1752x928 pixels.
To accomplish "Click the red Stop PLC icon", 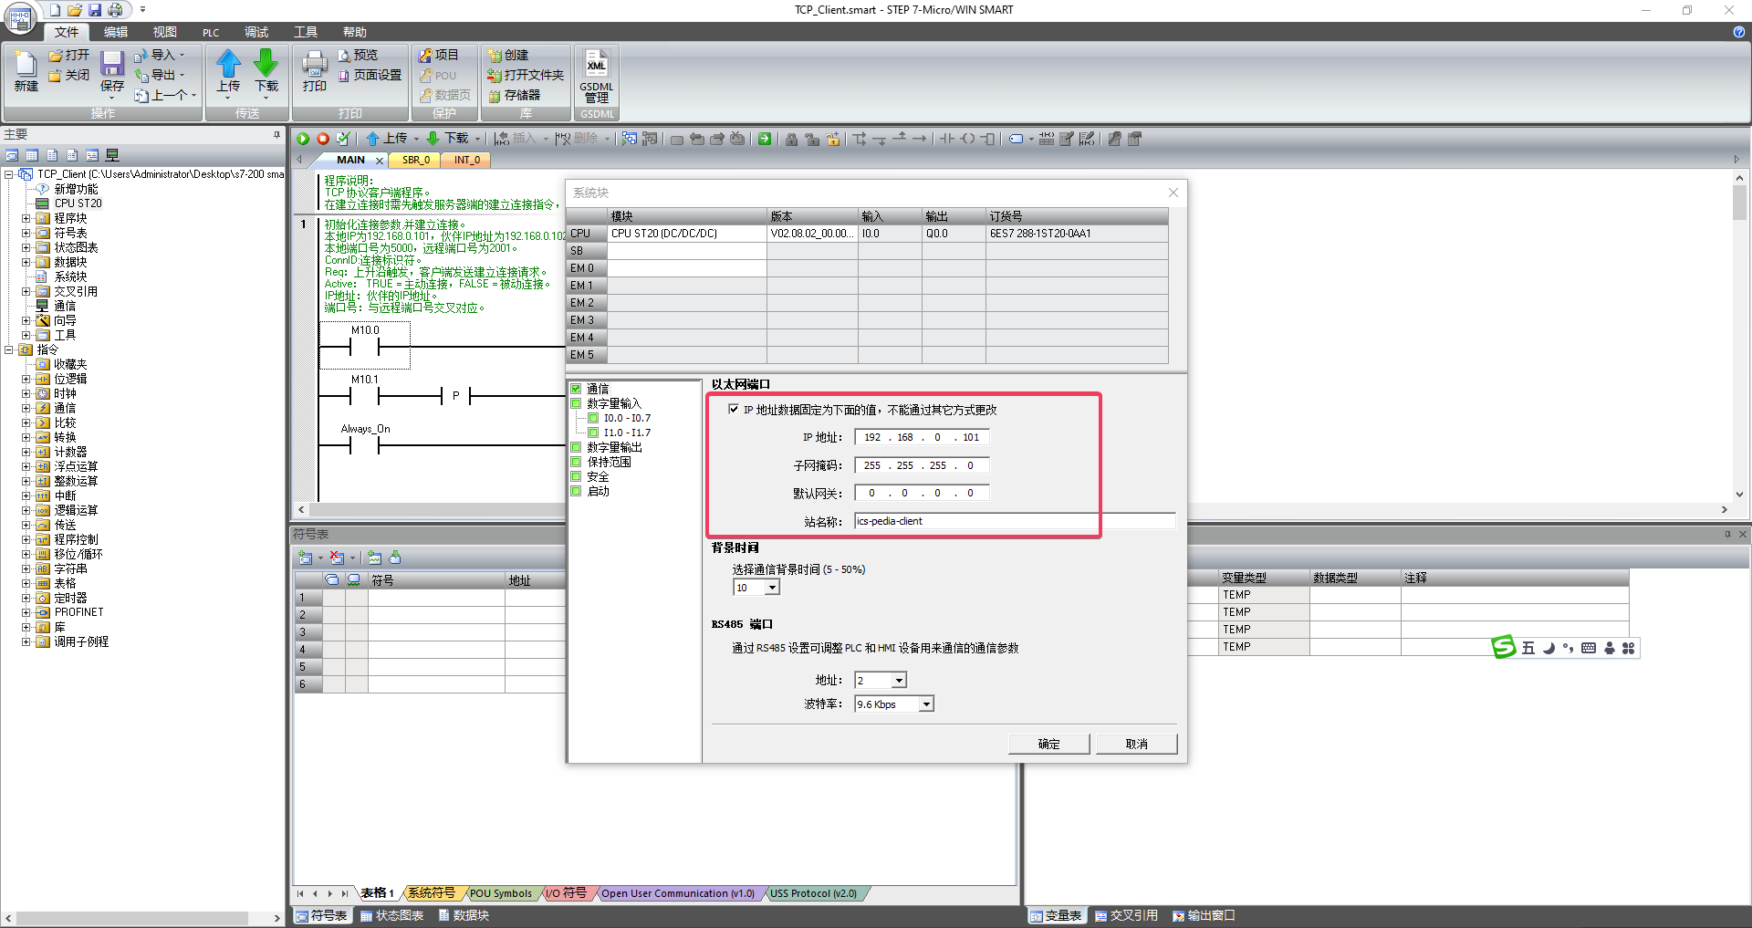I will [323, 139].
